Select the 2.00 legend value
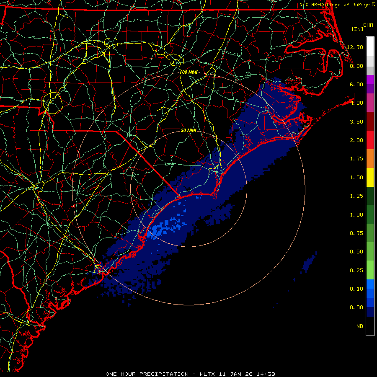This screenshot has width=377, height=377. pyautogui.click(x=356, y=140)
